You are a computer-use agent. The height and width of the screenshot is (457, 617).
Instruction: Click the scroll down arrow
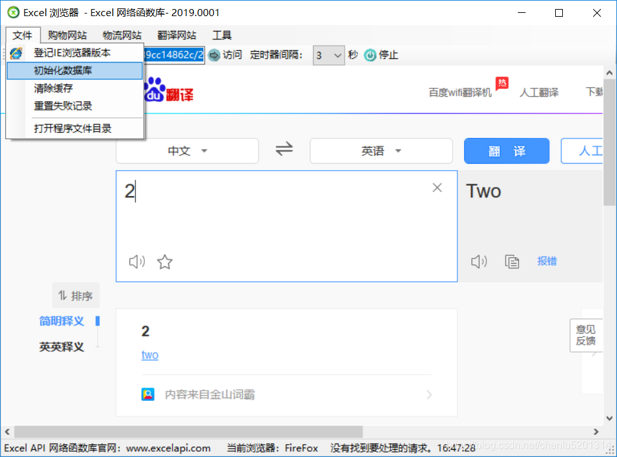pos(609,418)
